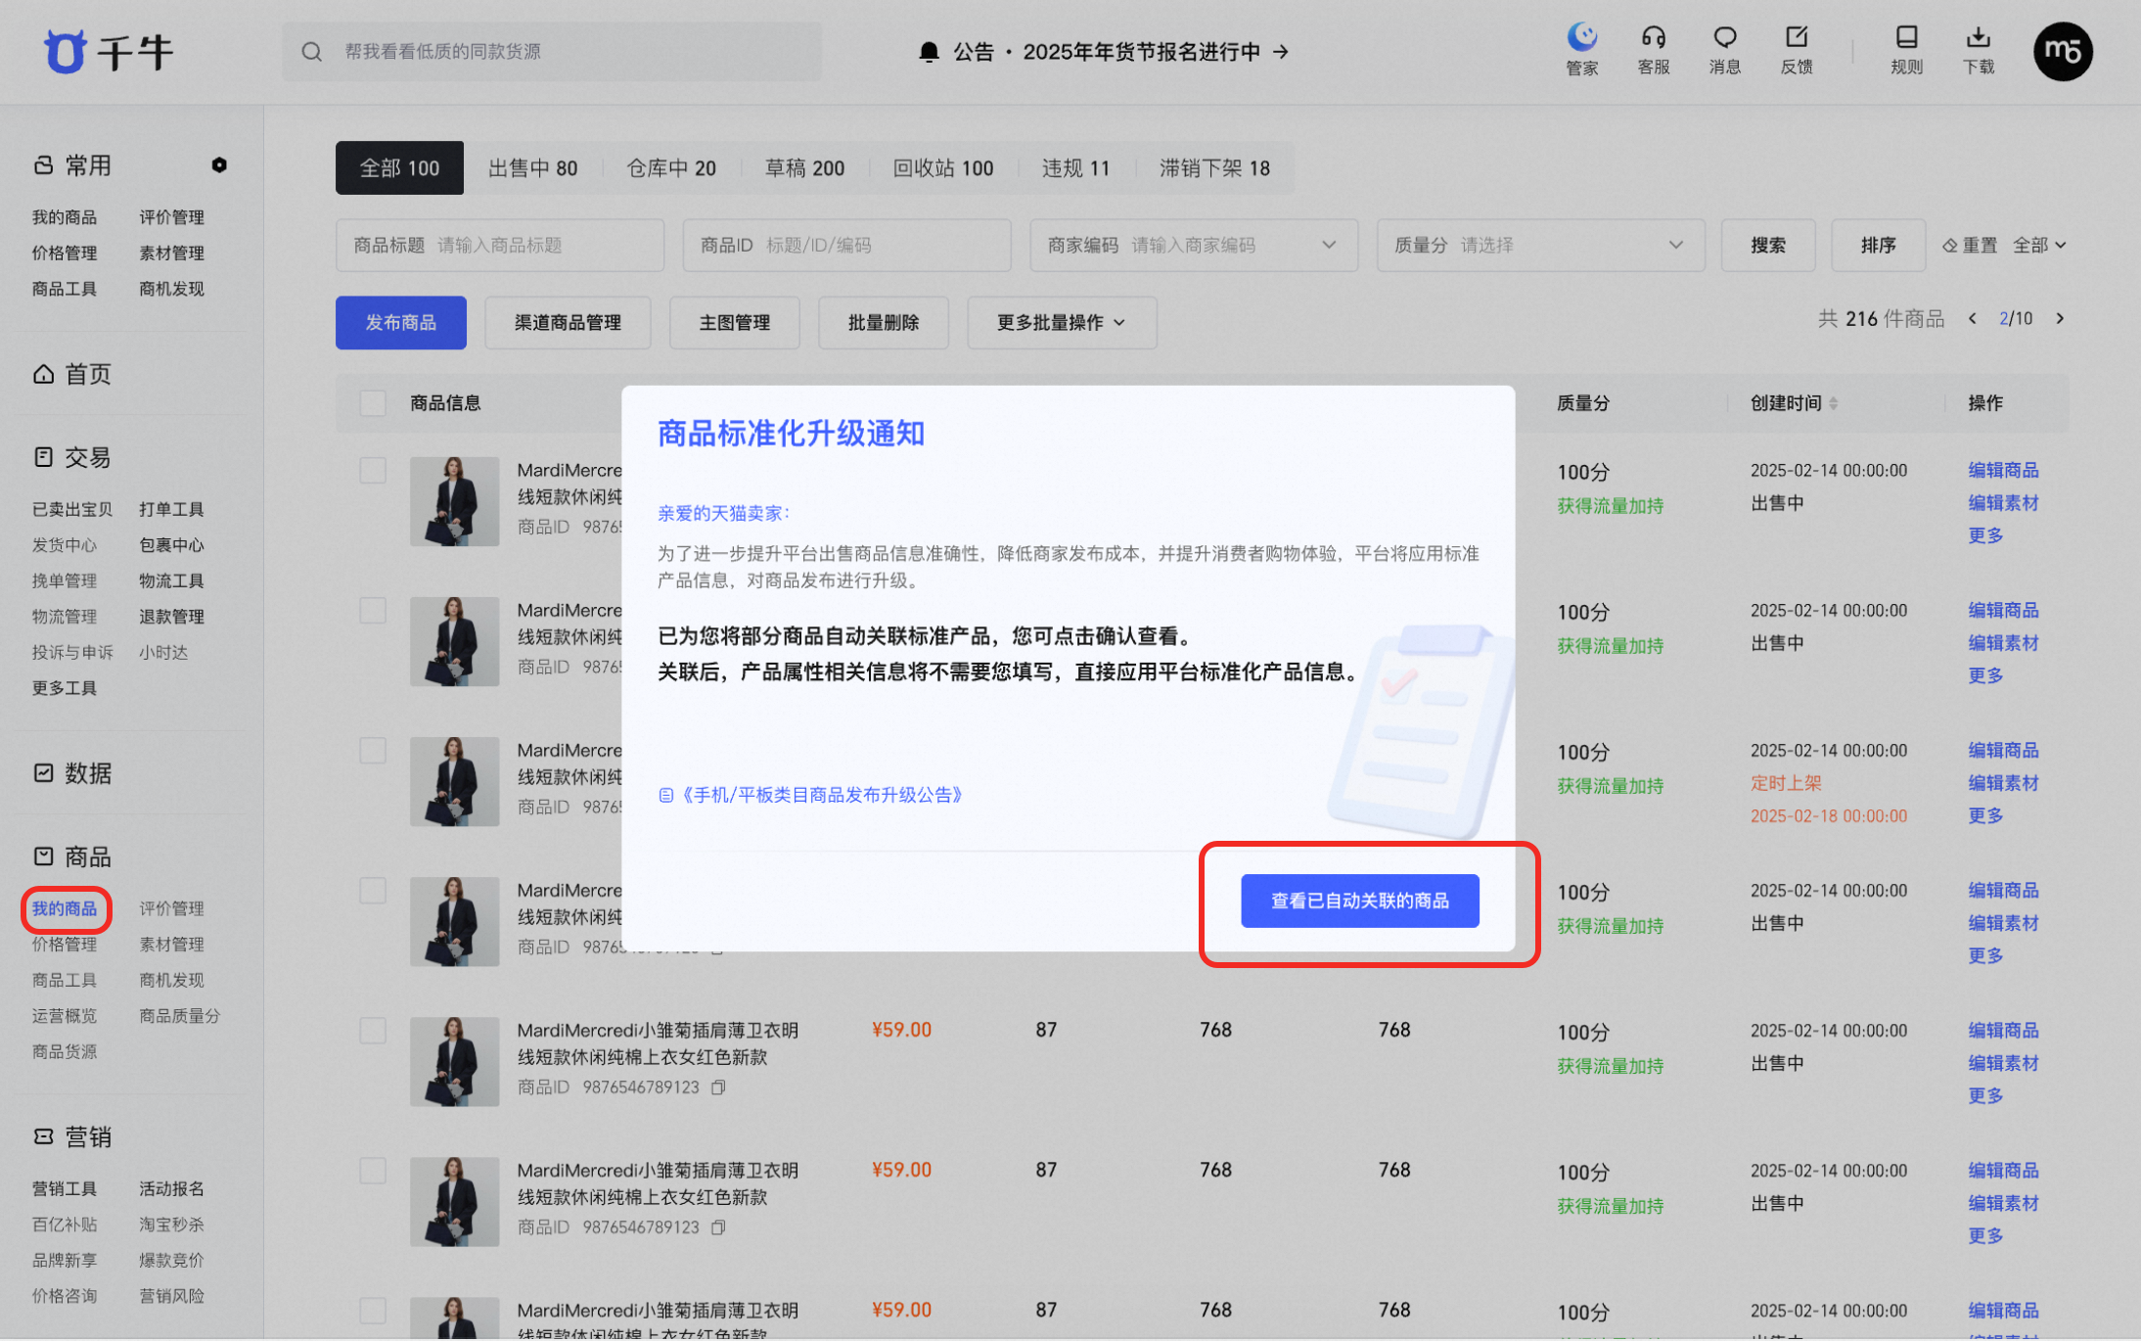Click the 重置 reset icon
This screenshot has width=2141, height=1341.
(1949, 246)
